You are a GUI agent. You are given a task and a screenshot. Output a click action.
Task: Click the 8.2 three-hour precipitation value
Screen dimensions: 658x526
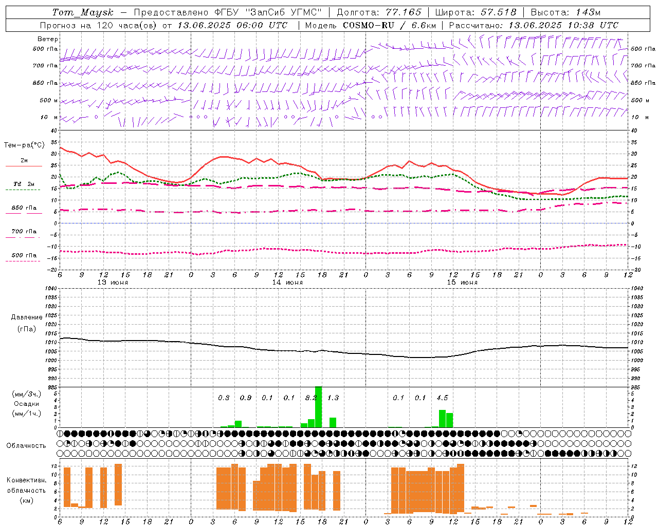click(x=311, y=398)
